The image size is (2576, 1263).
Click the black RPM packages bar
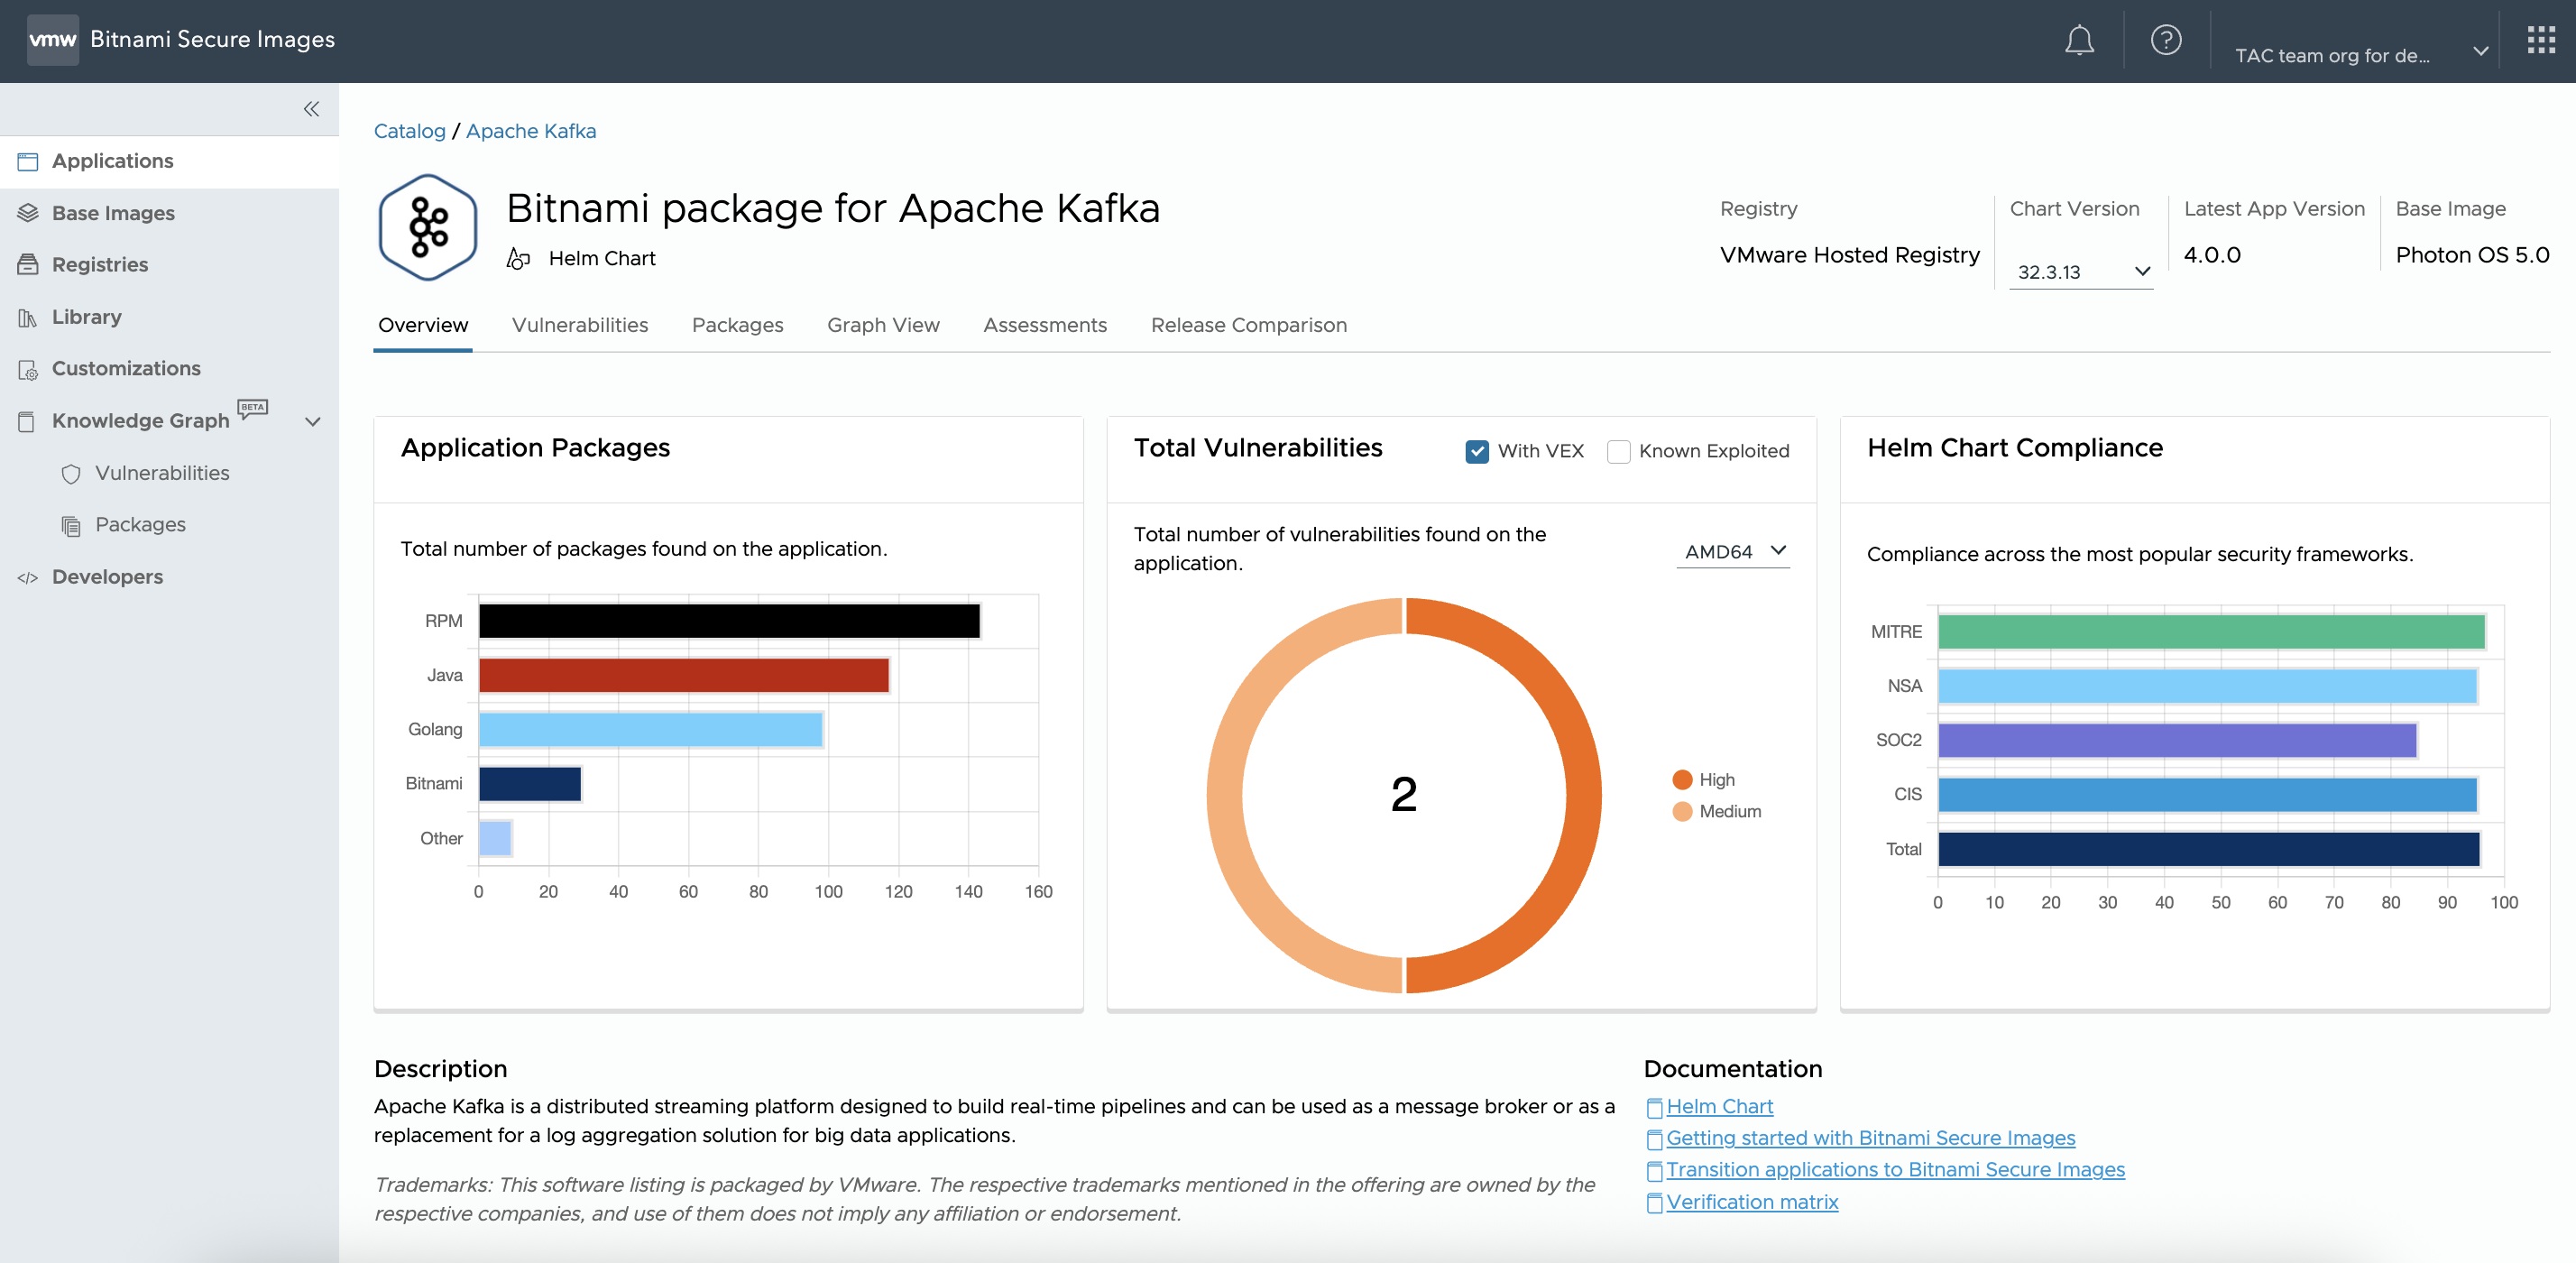tap(729, 621)
